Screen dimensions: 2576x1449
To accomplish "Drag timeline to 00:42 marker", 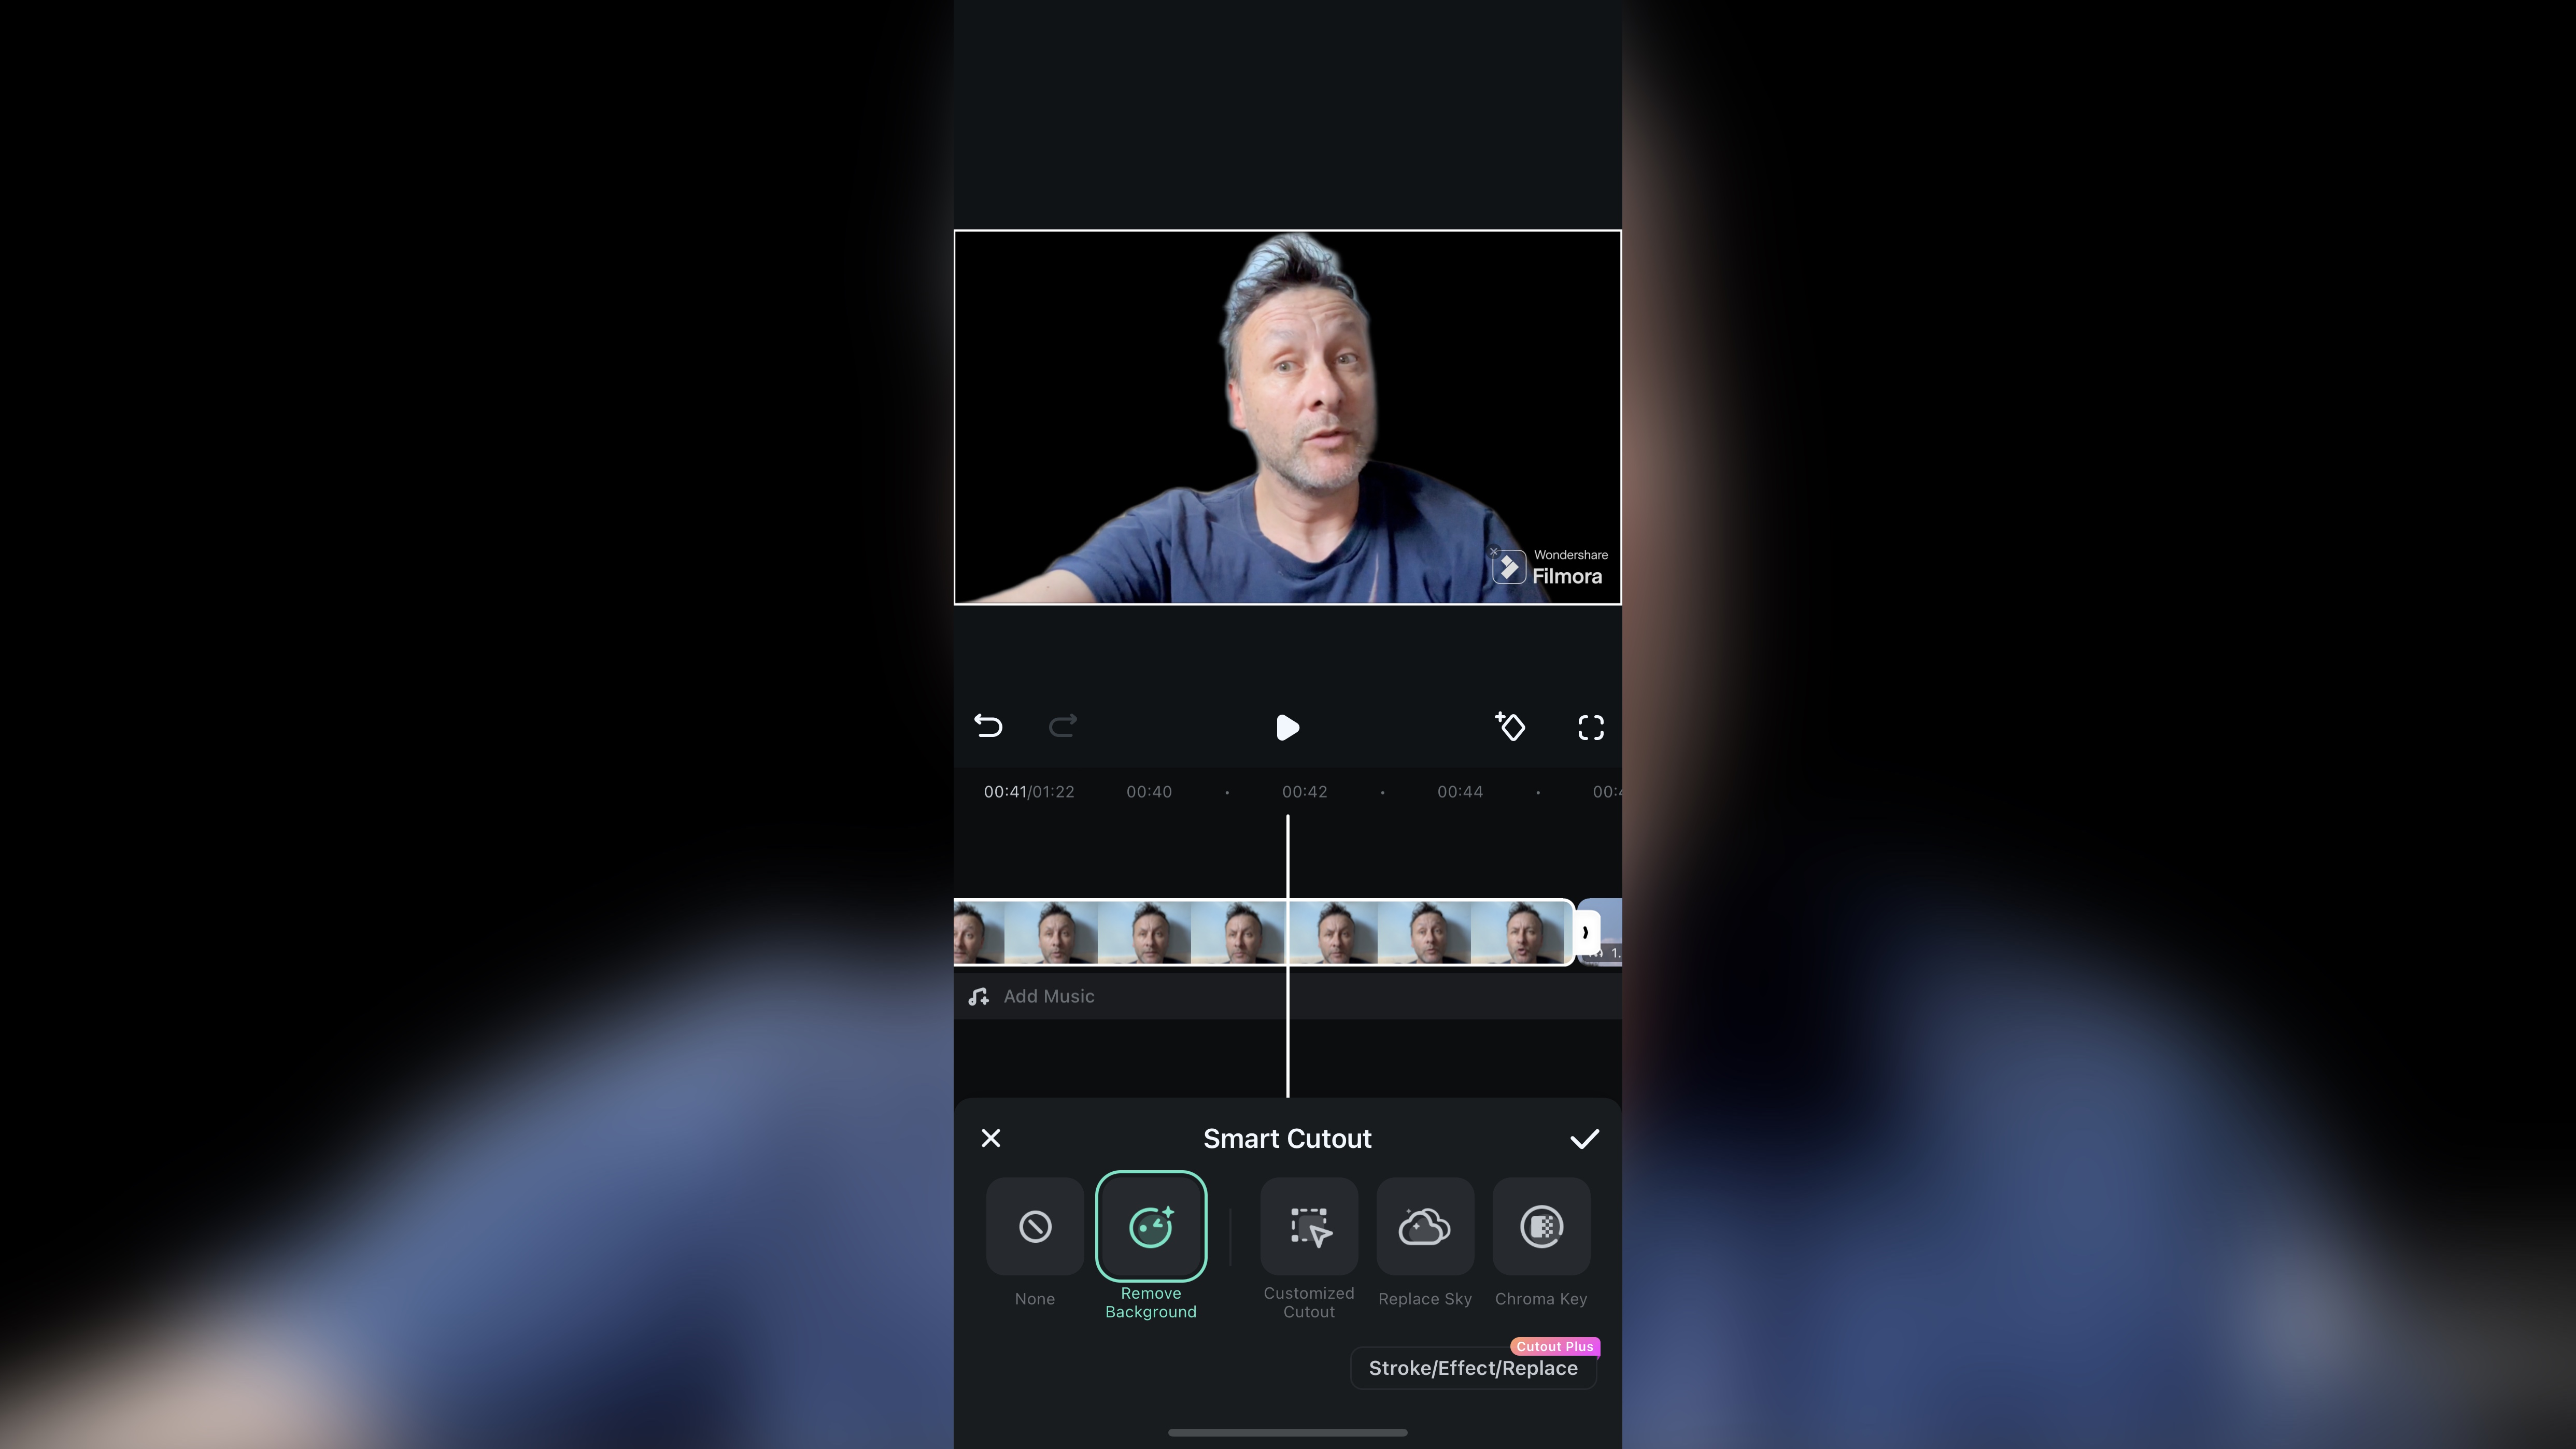I will pos(1304,791).
